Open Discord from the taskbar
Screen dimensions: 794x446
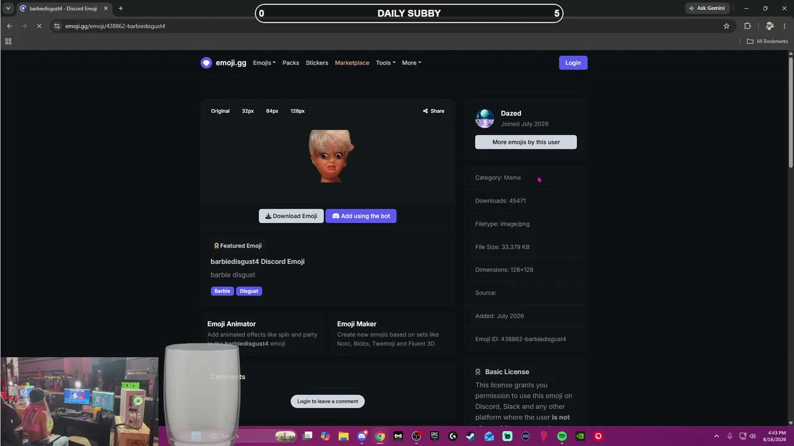[x=362, y=436]
